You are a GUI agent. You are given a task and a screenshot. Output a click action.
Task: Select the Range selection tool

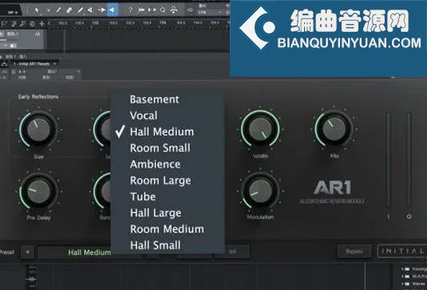pos(48,10)
